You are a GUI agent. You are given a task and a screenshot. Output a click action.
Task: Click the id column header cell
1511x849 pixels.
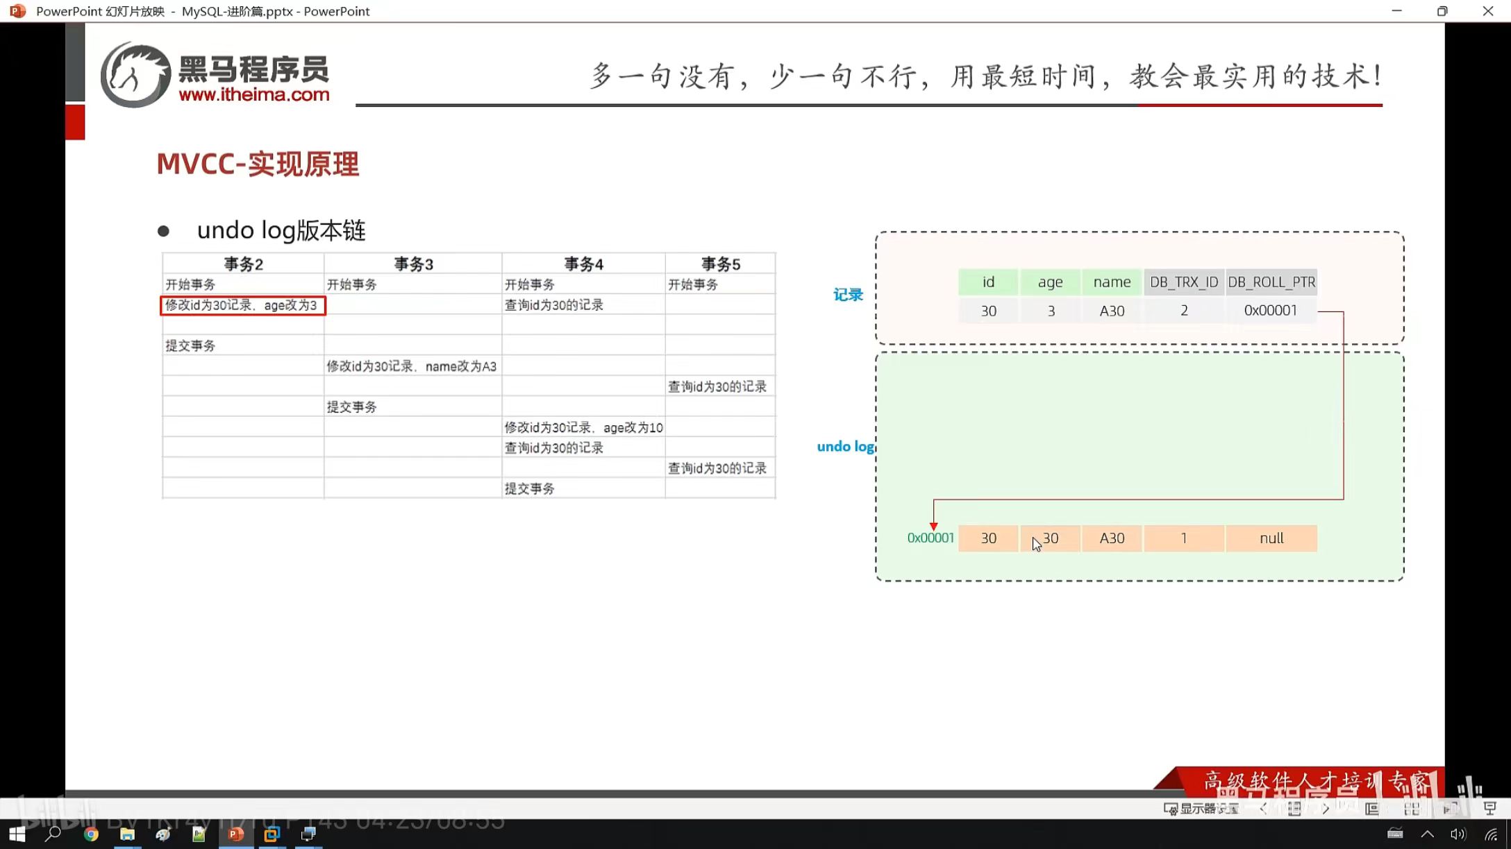[988, 282]
